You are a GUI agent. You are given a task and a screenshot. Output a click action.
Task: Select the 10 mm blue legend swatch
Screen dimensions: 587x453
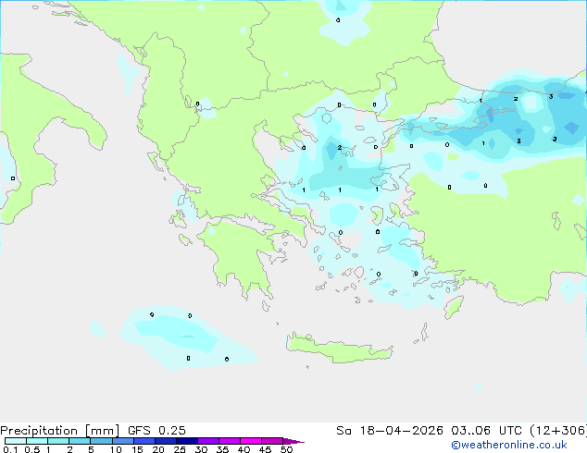122,441
